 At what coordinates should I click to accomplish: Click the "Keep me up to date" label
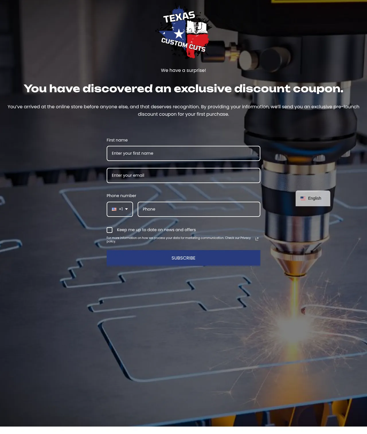click(x=156, y=230)
